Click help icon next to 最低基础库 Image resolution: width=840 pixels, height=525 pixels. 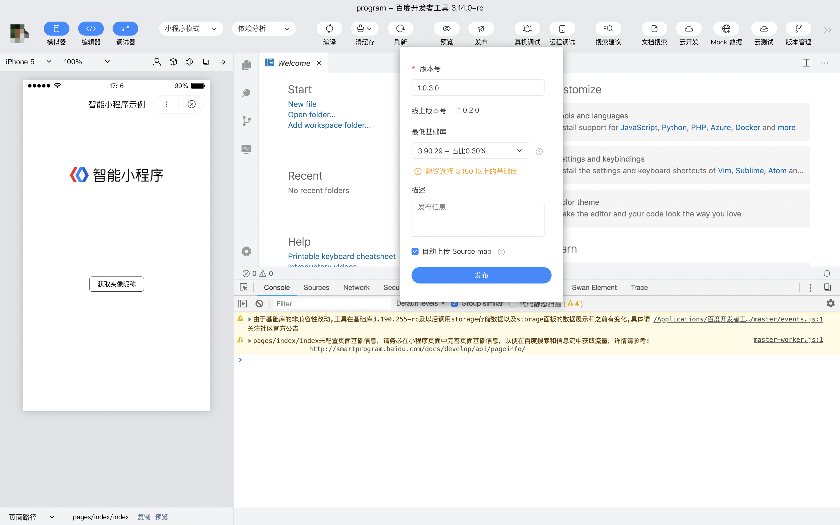(539, 151)
